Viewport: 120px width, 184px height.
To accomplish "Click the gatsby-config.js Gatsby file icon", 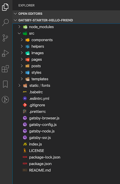I will (x=25, y=125).
